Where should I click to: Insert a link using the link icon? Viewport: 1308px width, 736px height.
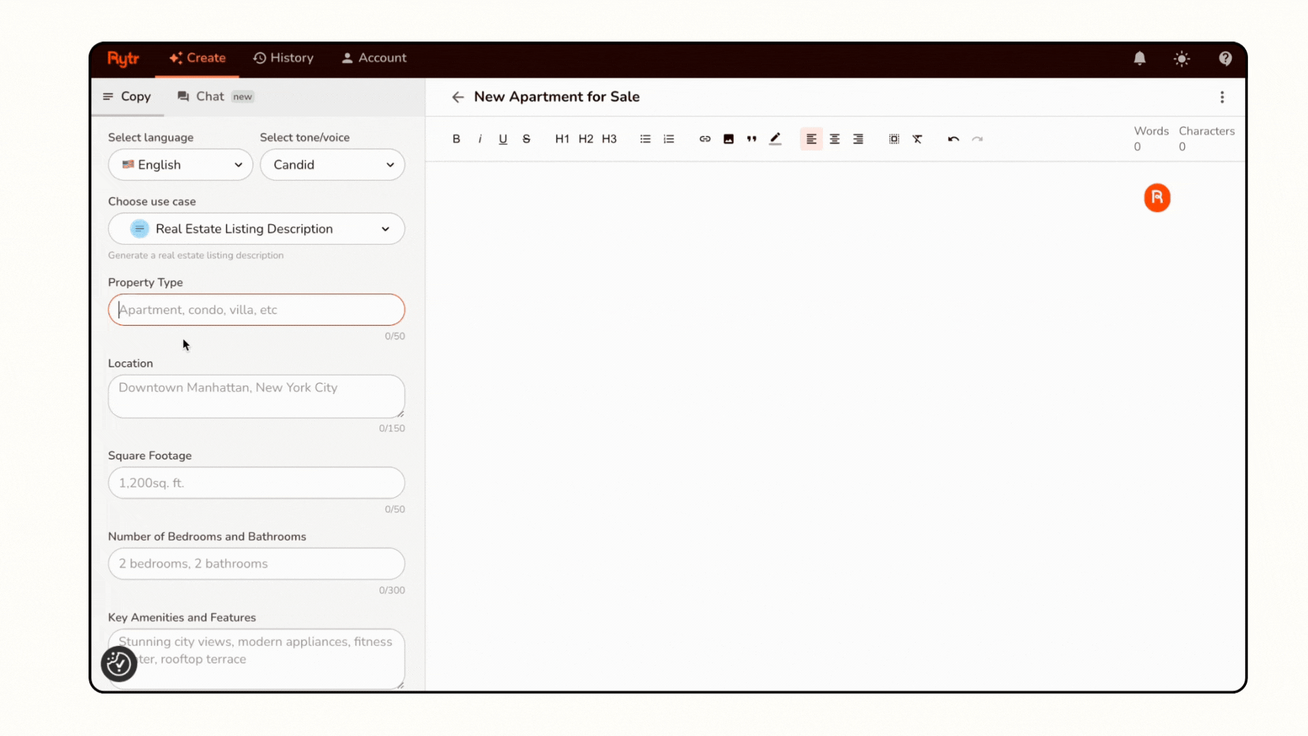704,139
